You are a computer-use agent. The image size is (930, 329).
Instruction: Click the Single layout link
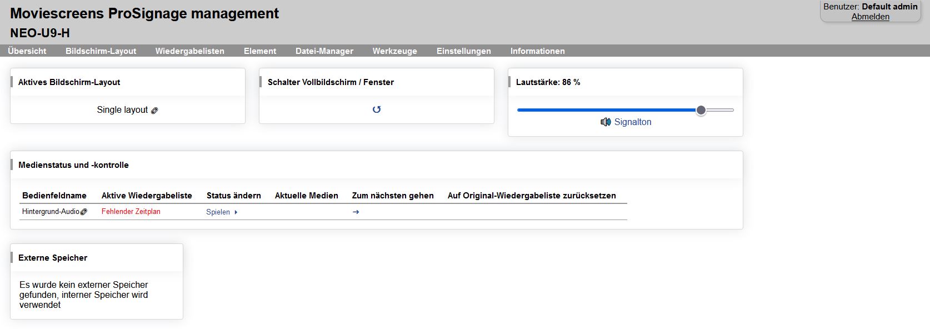pyautogui.click(x=122, y=110)
